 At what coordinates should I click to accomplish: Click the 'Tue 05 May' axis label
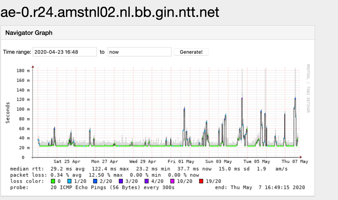click(x=257, y=161)
